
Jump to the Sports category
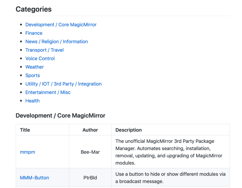(x=32, y=75)
